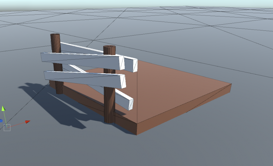Click the blue Z-axis handle of the gizmo
273x166 pixels.
click(x=1, y=121)
